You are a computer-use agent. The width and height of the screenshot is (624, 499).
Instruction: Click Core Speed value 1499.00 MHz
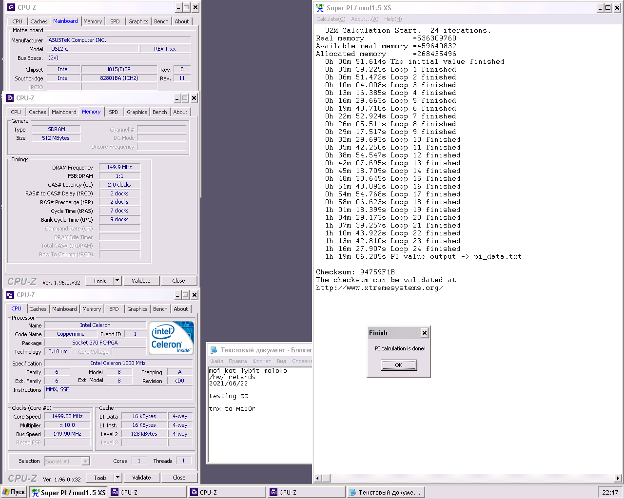coord(67,417)
